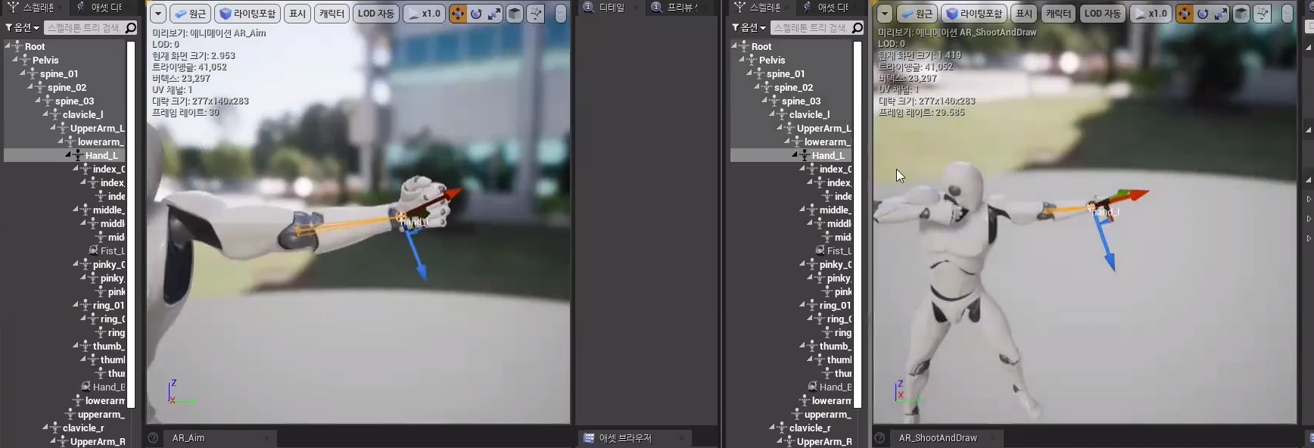Viewport: 1314px width, 448px height.
Task: Select translate mode in AR_Aim viewport toolbar
Action: (x=457, y=14)
